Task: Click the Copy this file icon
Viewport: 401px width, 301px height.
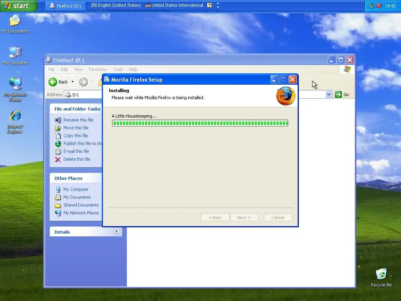Action: tap(58, 136)
